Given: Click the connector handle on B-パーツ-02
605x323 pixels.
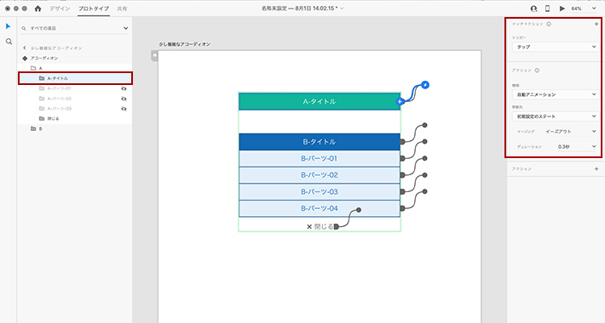Looking at the screenshot, I should [x=402, y=175].
